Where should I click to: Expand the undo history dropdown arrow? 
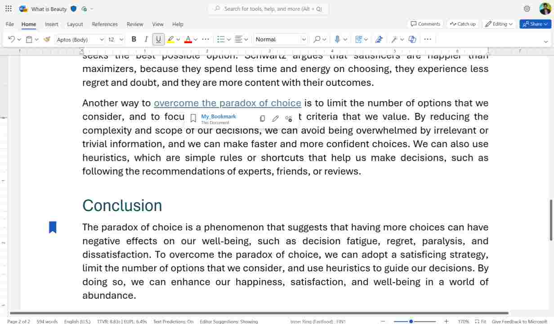coord(19,40)
